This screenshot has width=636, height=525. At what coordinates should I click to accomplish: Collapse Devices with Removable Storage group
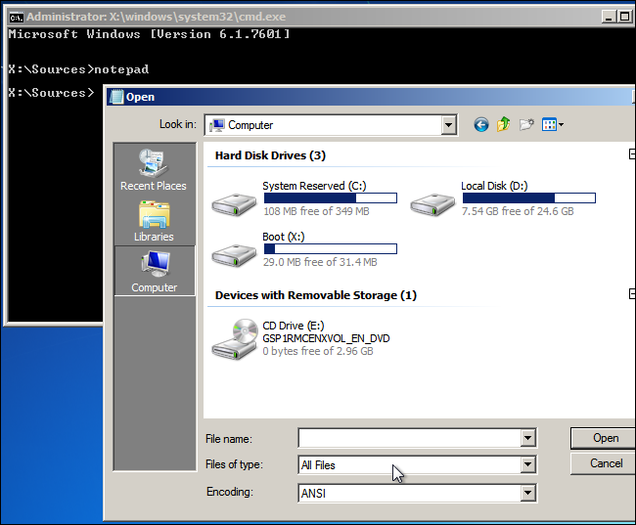(x=632, y=294)
